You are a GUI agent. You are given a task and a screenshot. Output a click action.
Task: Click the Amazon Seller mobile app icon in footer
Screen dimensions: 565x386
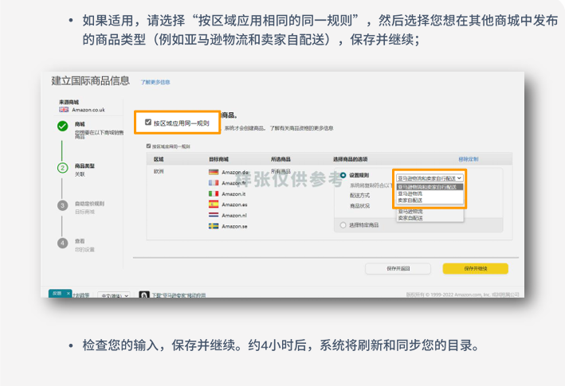pos(144,294)
